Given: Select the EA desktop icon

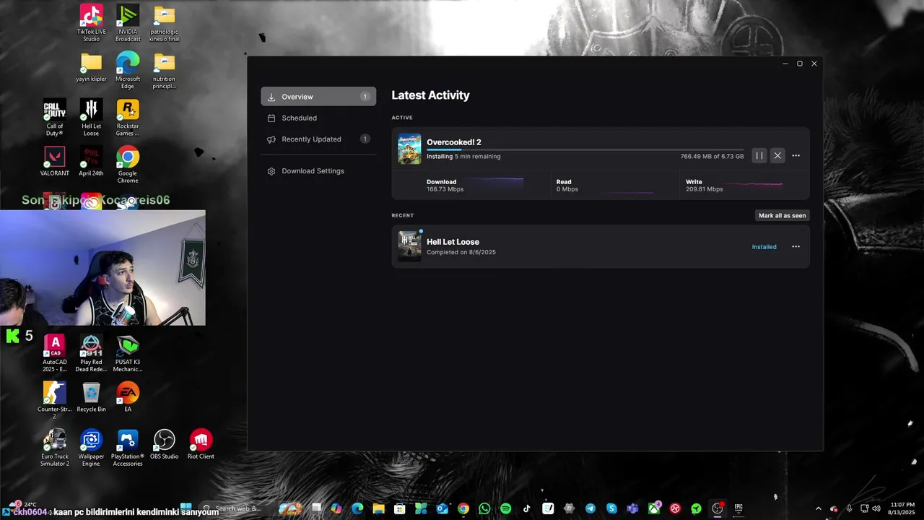Looking at the screenshot, I should point(128,397).
